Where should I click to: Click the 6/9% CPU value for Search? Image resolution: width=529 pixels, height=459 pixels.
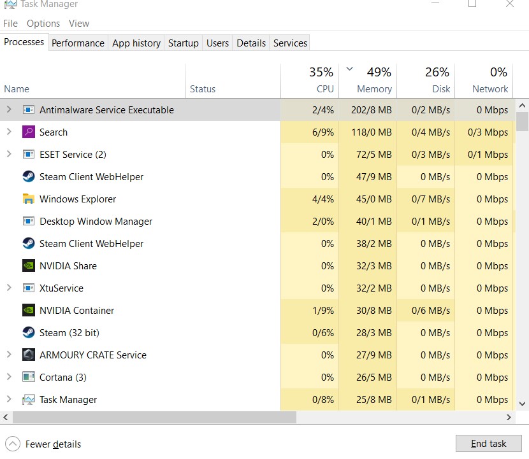(323, 132)
